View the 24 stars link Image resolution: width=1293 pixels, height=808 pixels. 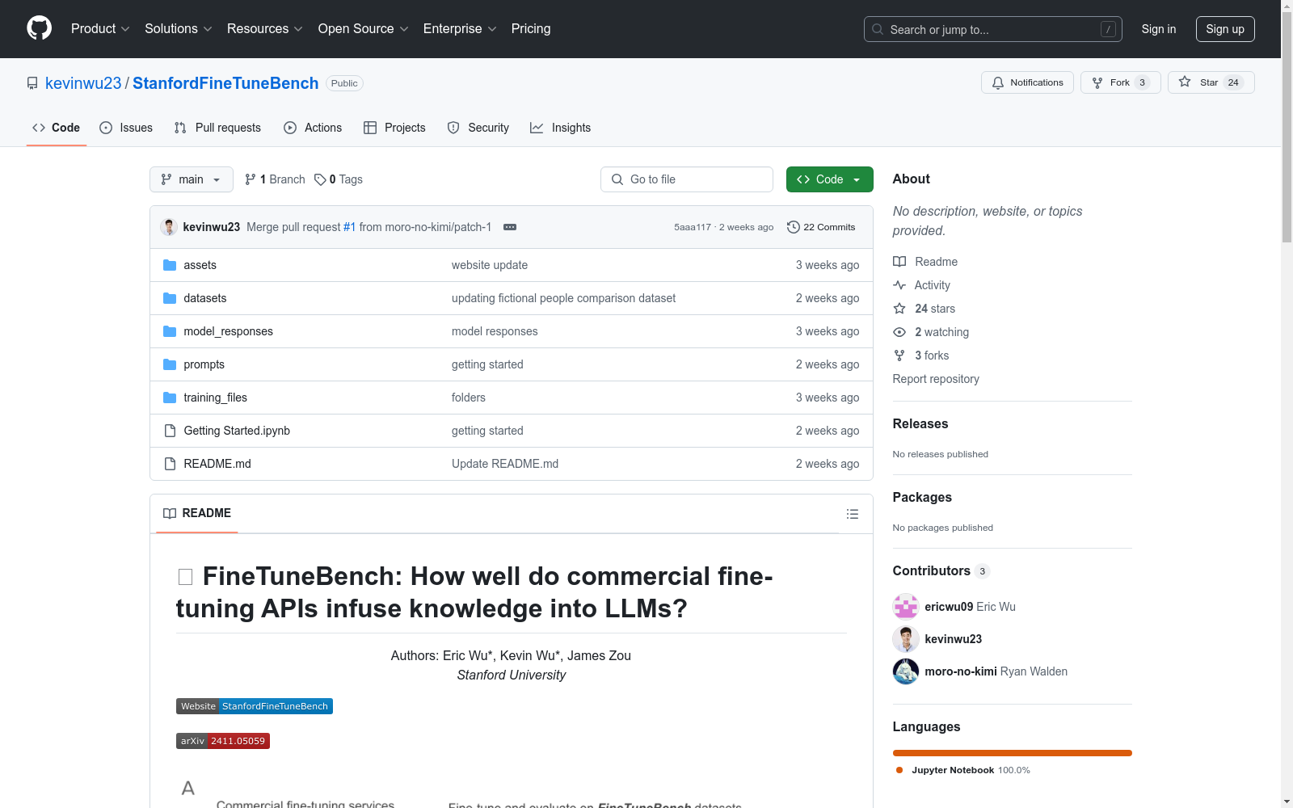[x=924, y=309]
